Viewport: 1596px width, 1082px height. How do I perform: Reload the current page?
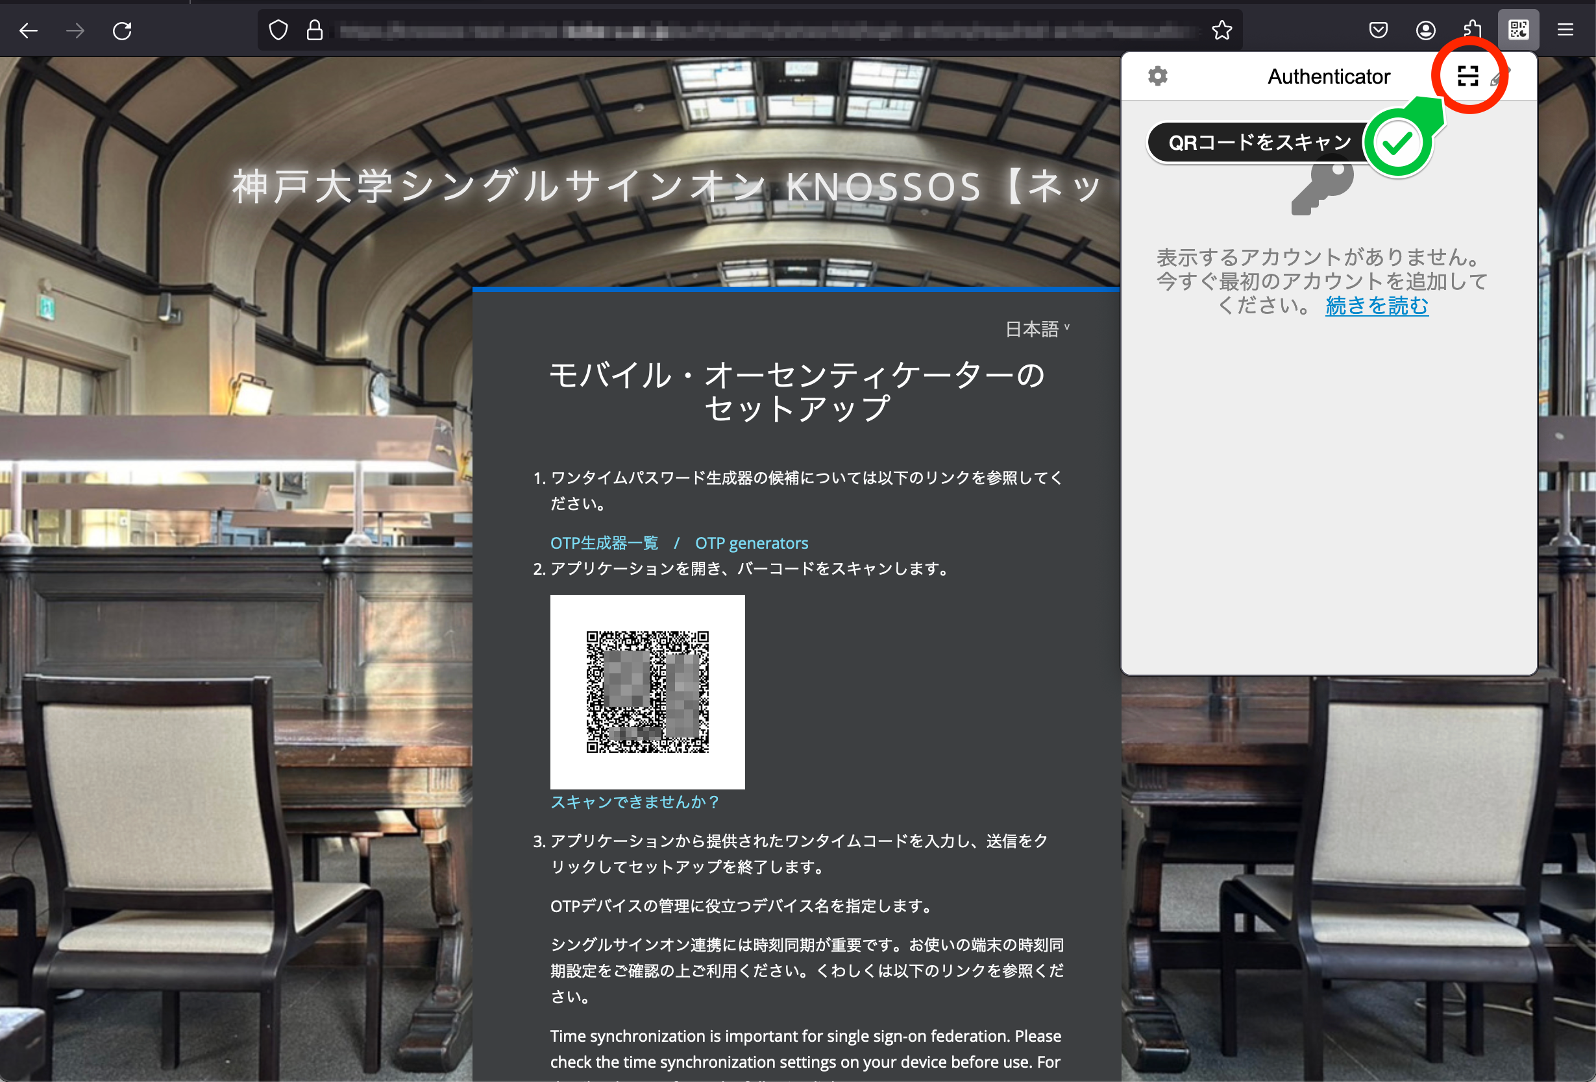click(122, 30)
